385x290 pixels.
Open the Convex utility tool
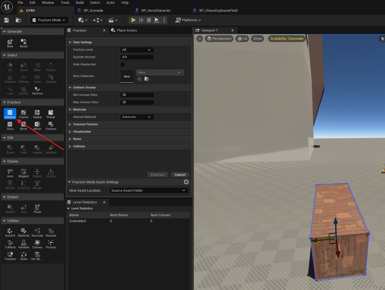point(37,244)
